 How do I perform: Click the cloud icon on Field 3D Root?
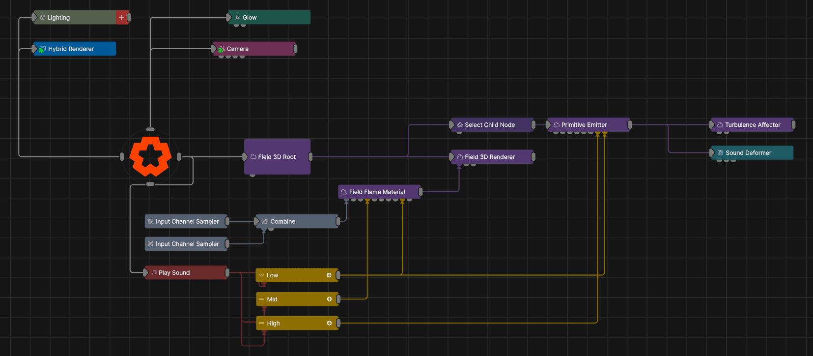[x=253, y=157]
